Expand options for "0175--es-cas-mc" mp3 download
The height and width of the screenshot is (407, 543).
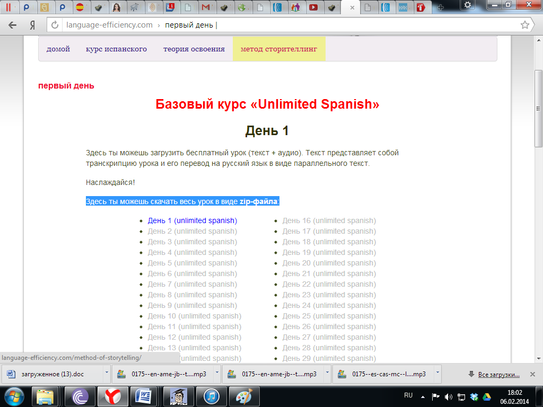click(437, 373)
